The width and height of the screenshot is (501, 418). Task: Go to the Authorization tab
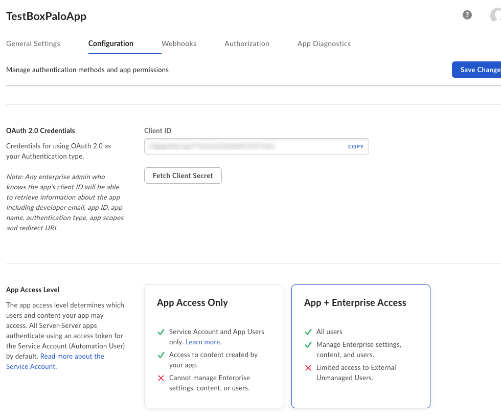[246, 43]
